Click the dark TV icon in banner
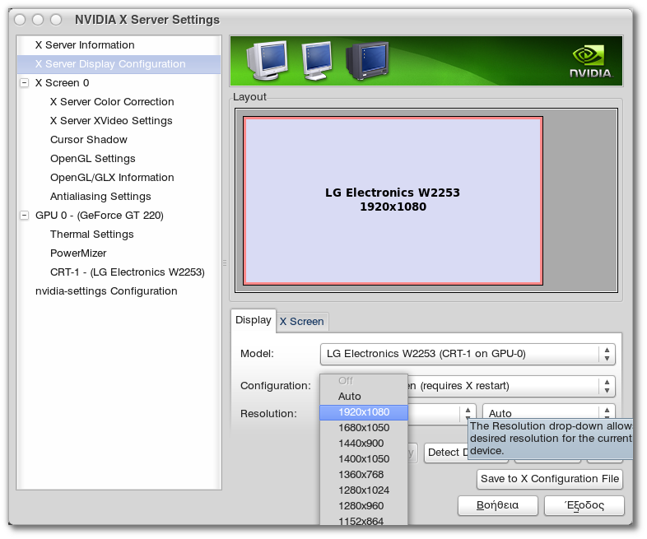Viewport: 647px width, 539px height. coord(367,61)
